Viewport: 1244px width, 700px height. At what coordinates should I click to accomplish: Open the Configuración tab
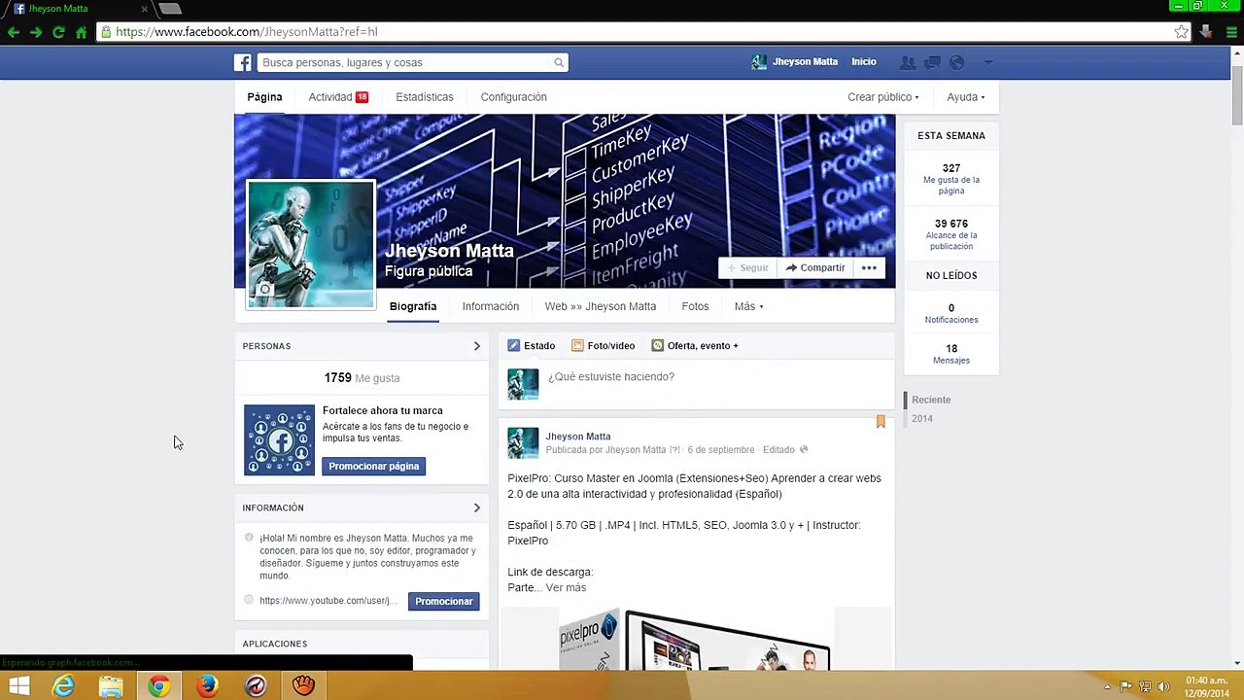click(513, 97)
